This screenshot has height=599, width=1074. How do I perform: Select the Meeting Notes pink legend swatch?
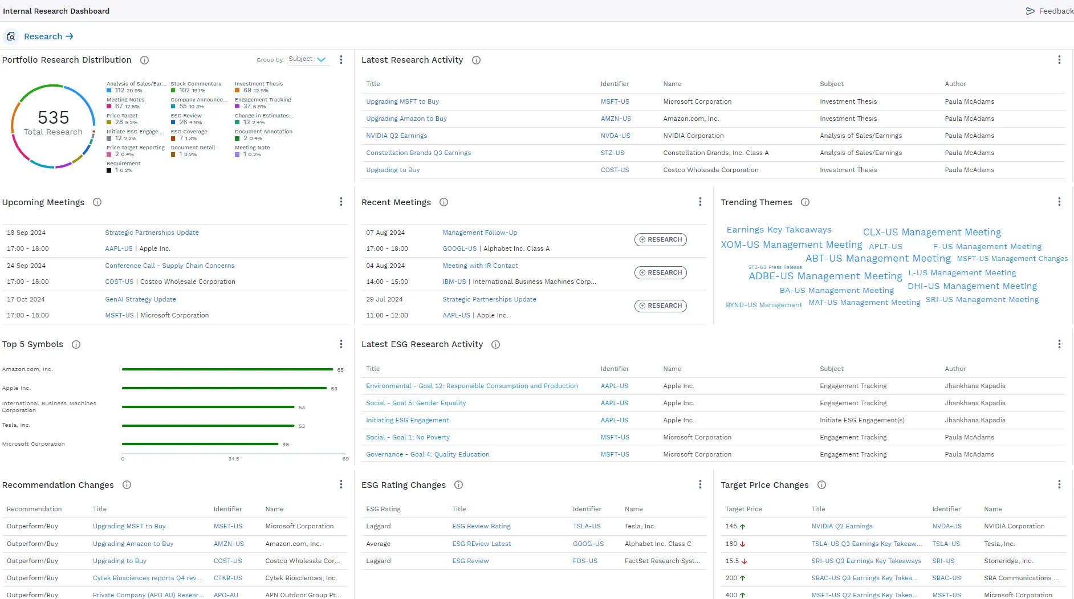pos(109,107)
